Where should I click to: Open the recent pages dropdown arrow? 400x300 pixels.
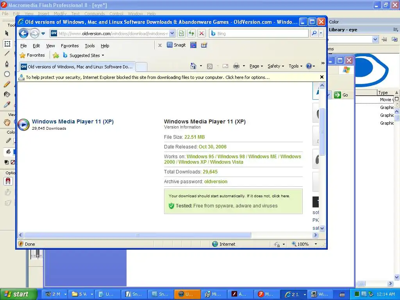point(43,34)
